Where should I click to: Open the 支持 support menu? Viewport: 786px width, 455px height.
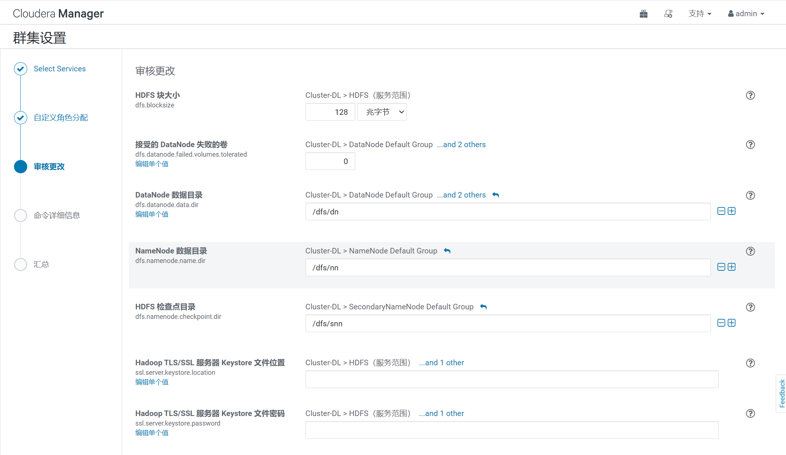click(699, 14)
